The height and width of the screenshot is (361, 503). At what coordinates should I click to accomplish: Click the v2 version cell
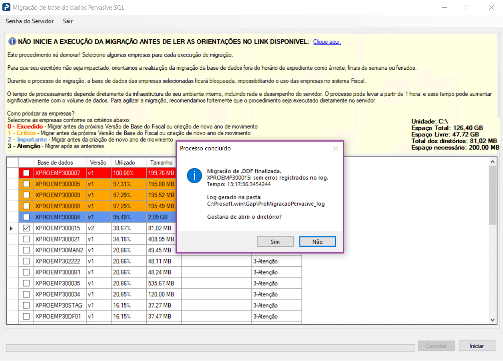tap(99, 228)
